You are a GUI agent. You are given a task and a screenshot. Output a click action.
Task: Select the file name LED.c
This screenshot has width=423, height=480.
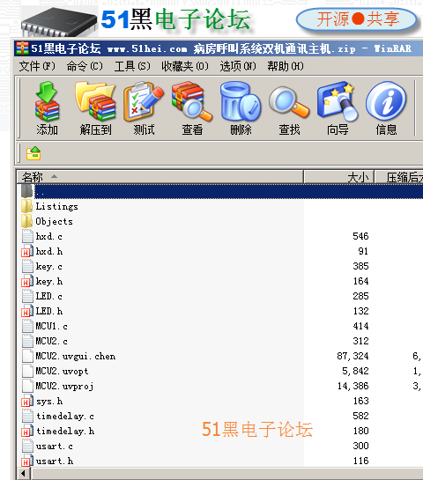pyautogui.click(x=49, y=296)
